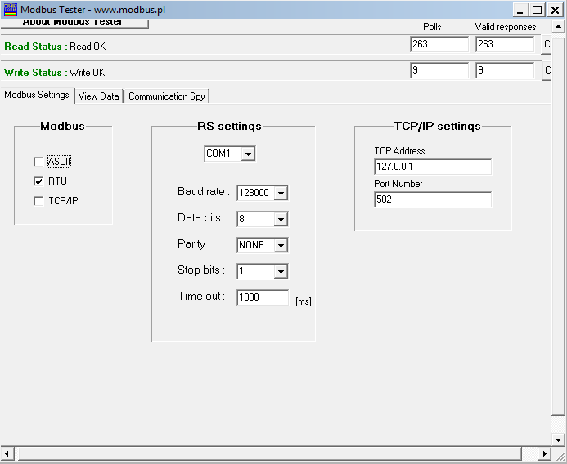Click the TCP Address input field

coord(433,167)
